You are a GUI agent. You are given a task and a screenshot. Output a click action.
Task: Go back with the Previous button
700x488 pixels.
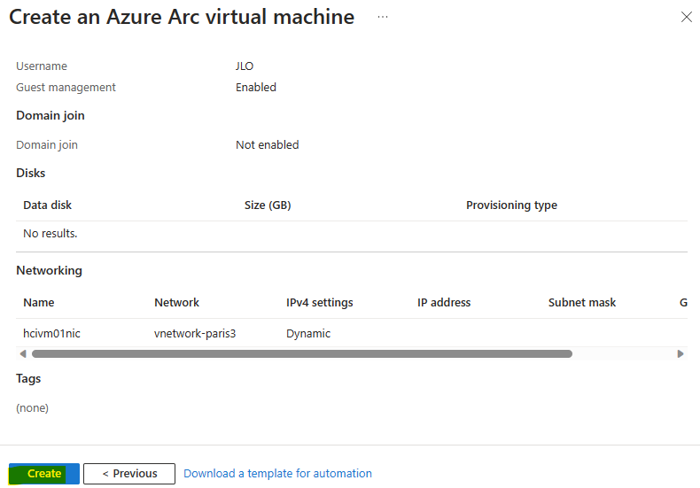point(129,473)
